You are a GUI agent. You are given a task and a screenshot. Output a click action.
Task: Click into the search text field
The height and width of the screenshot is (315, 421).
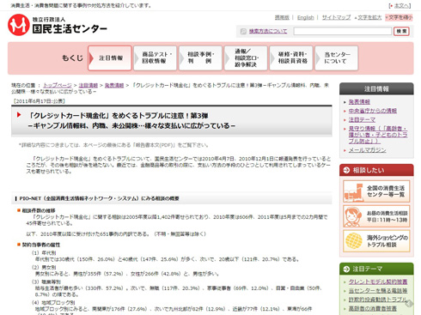click(x=343, y=31)
